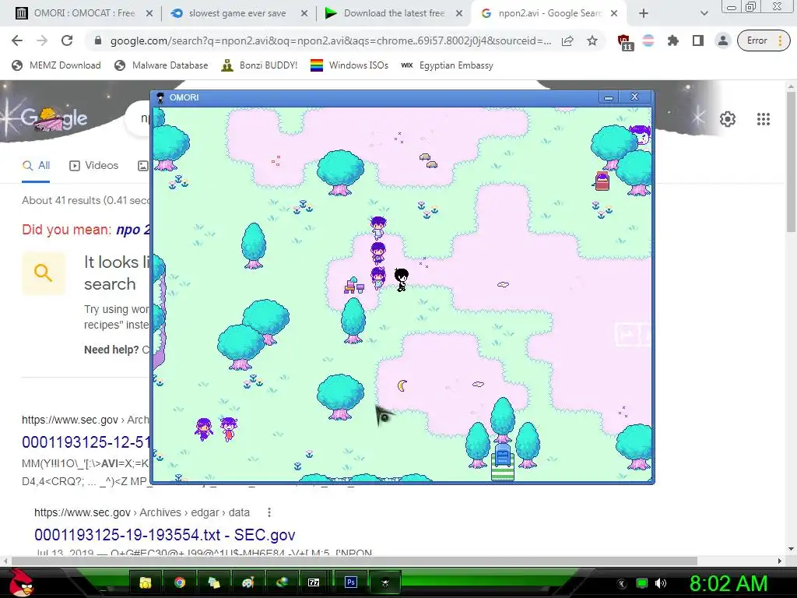Image resolution: width=797 pixels, height=598 pixels.
Task: Click the Did you mean npo suggestion
Action: (132, 230)
